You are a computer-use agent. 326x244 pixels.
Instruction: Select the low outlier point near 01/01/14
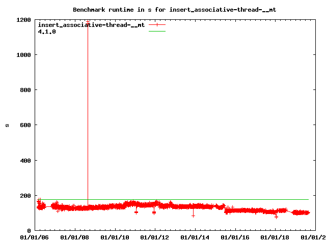tap(193, 216)
